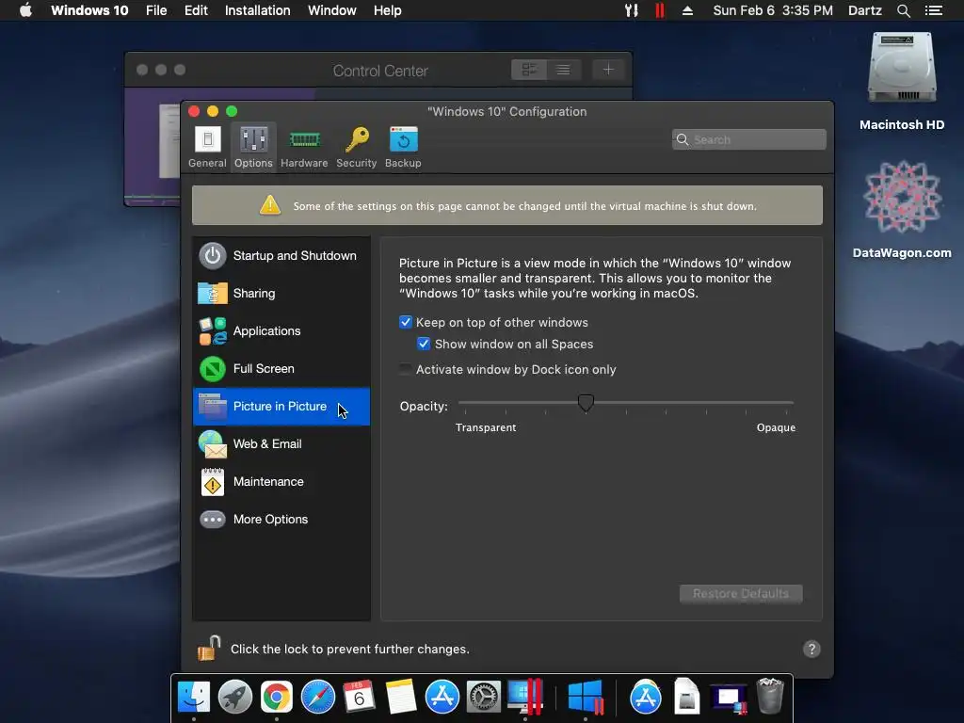Viewport: 964px width, 723px height.
Task: Click the Dartz user name in menu bar
Action: [865, 10]
